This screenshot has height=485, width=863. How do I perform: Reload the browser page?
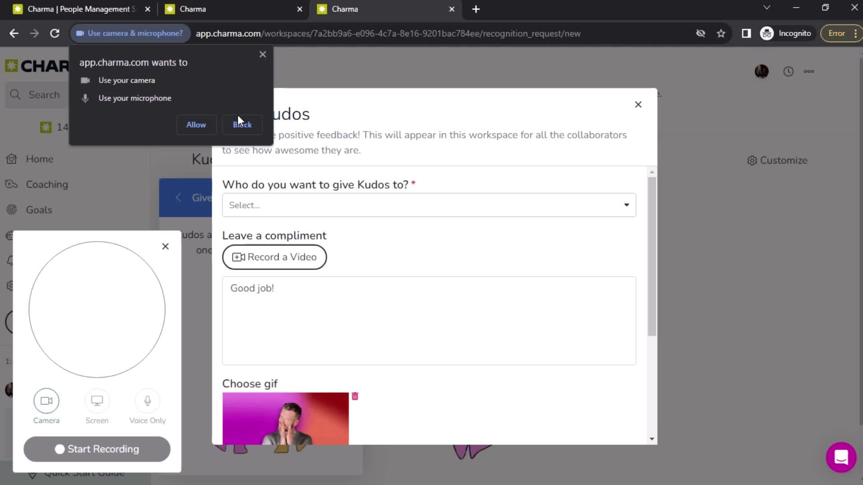pos(55,33)
